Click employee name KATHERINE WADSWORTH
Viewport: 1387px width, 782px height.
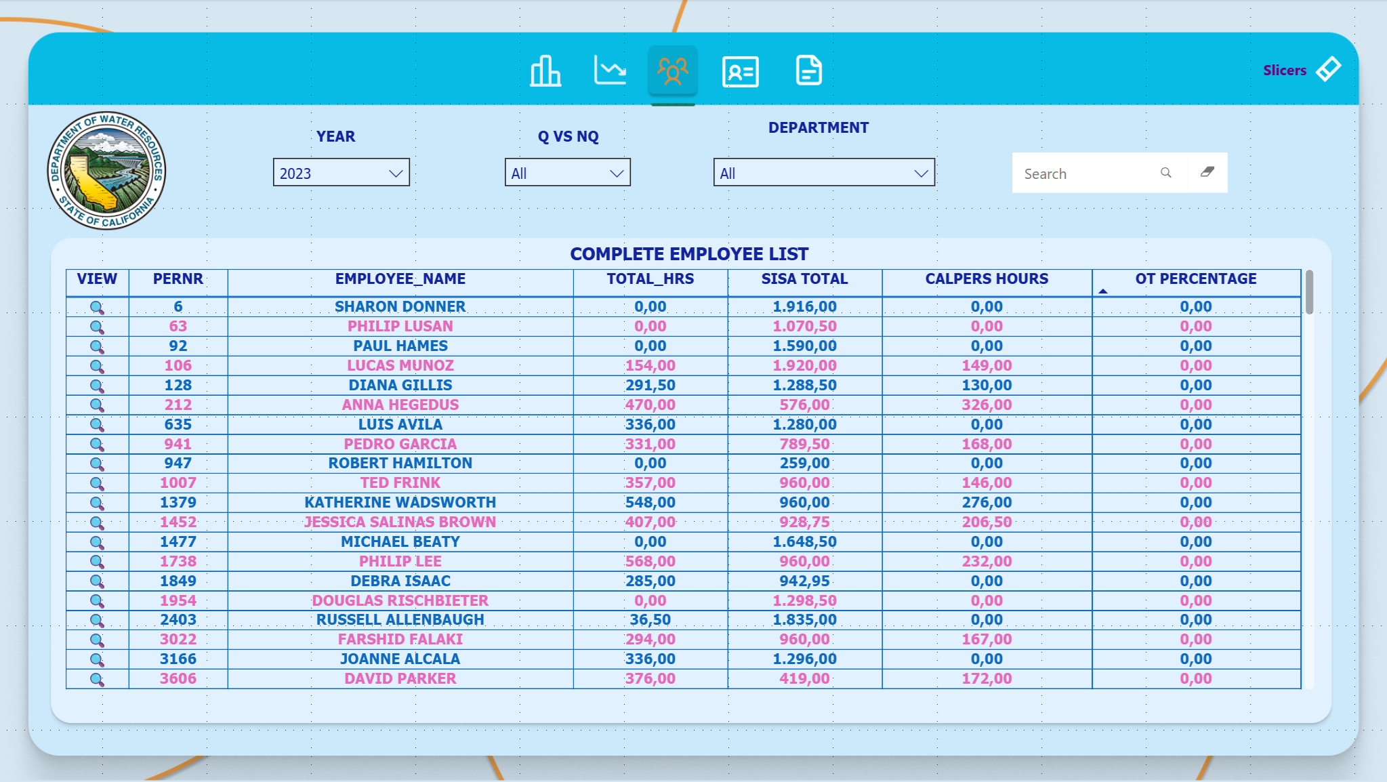click(x=400, y=502)
